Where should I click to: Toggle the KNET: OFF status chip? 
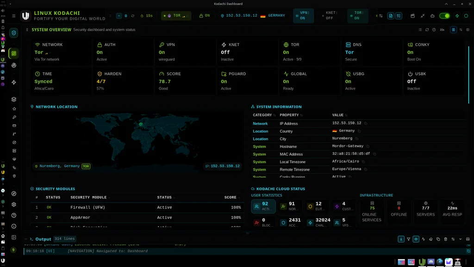tap(330, 15)
